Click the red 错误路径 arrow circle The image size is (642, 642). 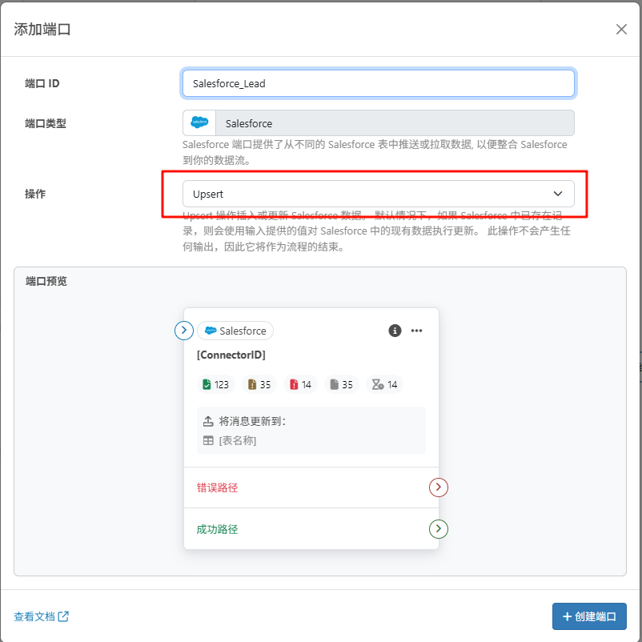tap(438, 488)
